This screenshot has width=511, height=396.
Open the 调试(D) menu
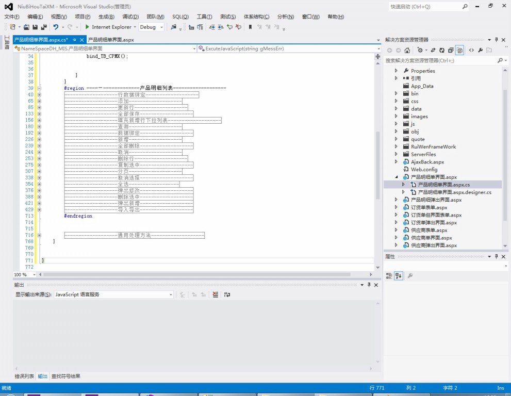130,16
